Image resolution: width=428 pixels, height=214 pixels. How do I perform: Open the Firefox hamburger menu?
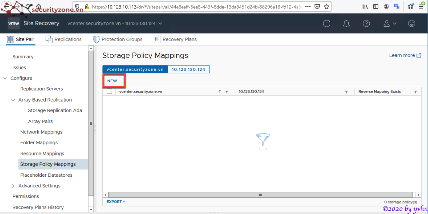point(422,7)
